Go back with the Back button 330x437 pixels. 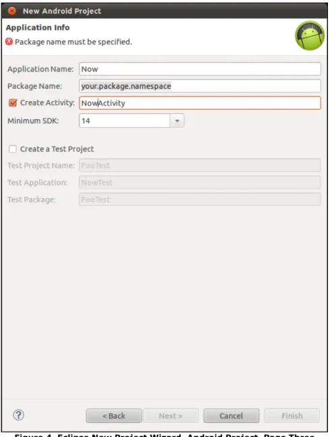coord(114,416)
